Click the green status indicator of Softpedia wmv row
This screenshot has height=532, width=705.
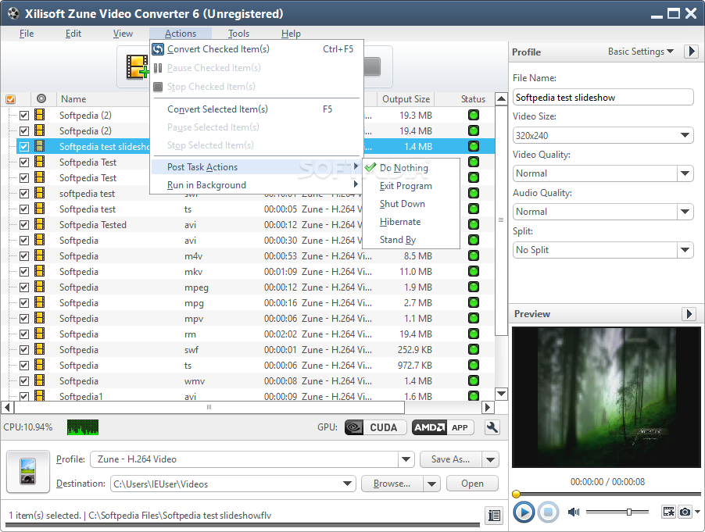tap(473, 380)
